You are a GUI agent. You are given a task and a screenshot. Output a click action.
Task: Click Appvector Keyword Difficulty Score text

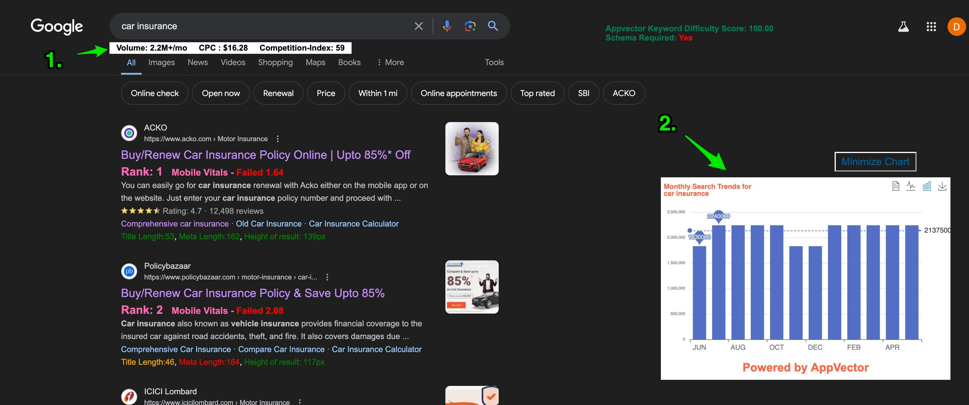[x=689, y=29]
